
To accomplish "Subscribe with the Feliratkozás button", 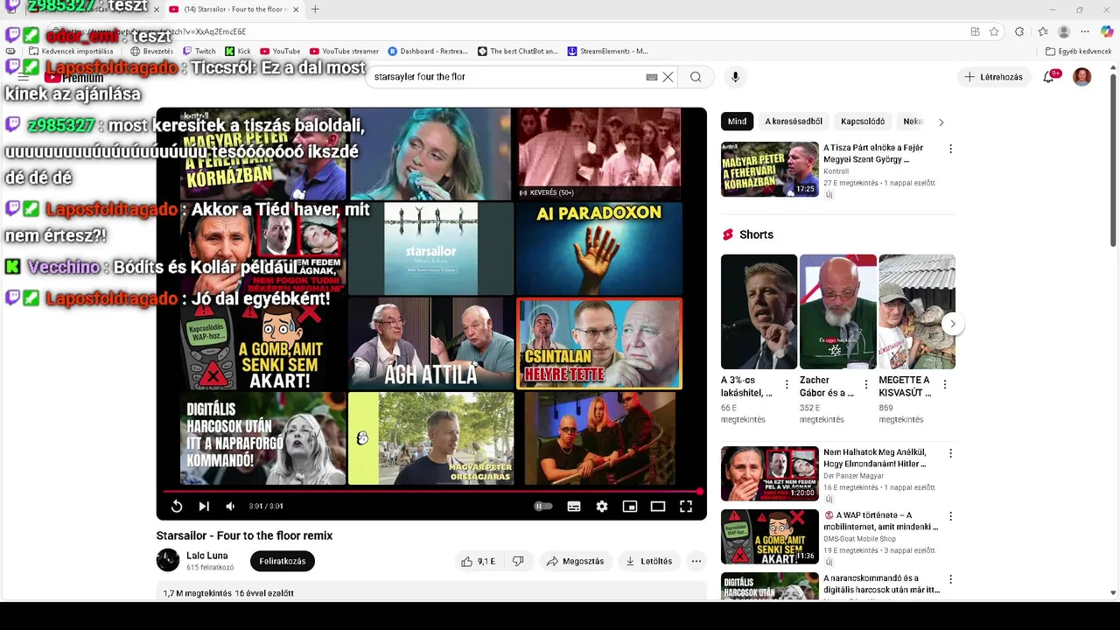I will [282, 561].
